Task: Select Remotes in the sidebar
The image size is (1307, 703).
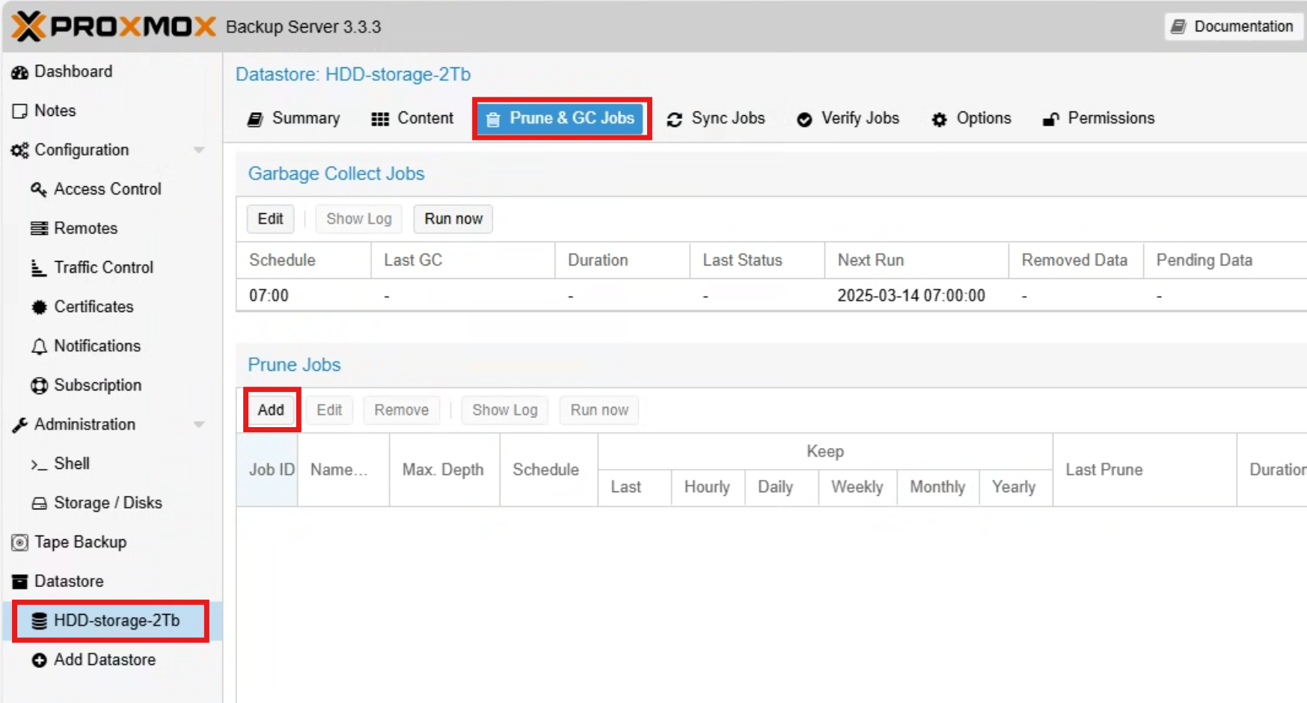Action: point(112,228)
